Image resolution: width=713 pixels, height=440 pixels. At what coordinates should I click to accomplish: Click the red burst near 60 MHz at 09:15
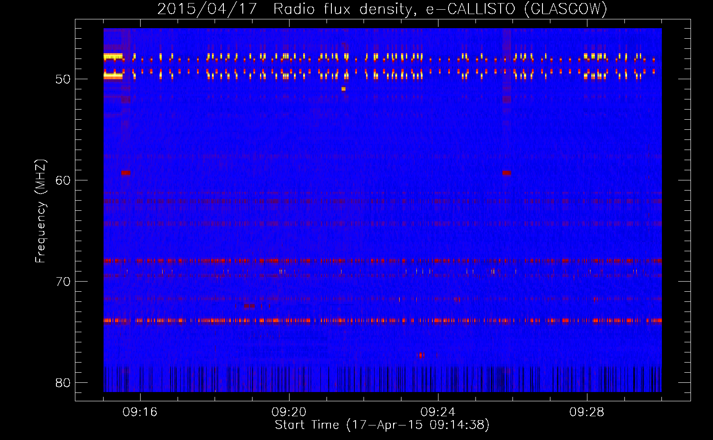(x=126, y=173)
